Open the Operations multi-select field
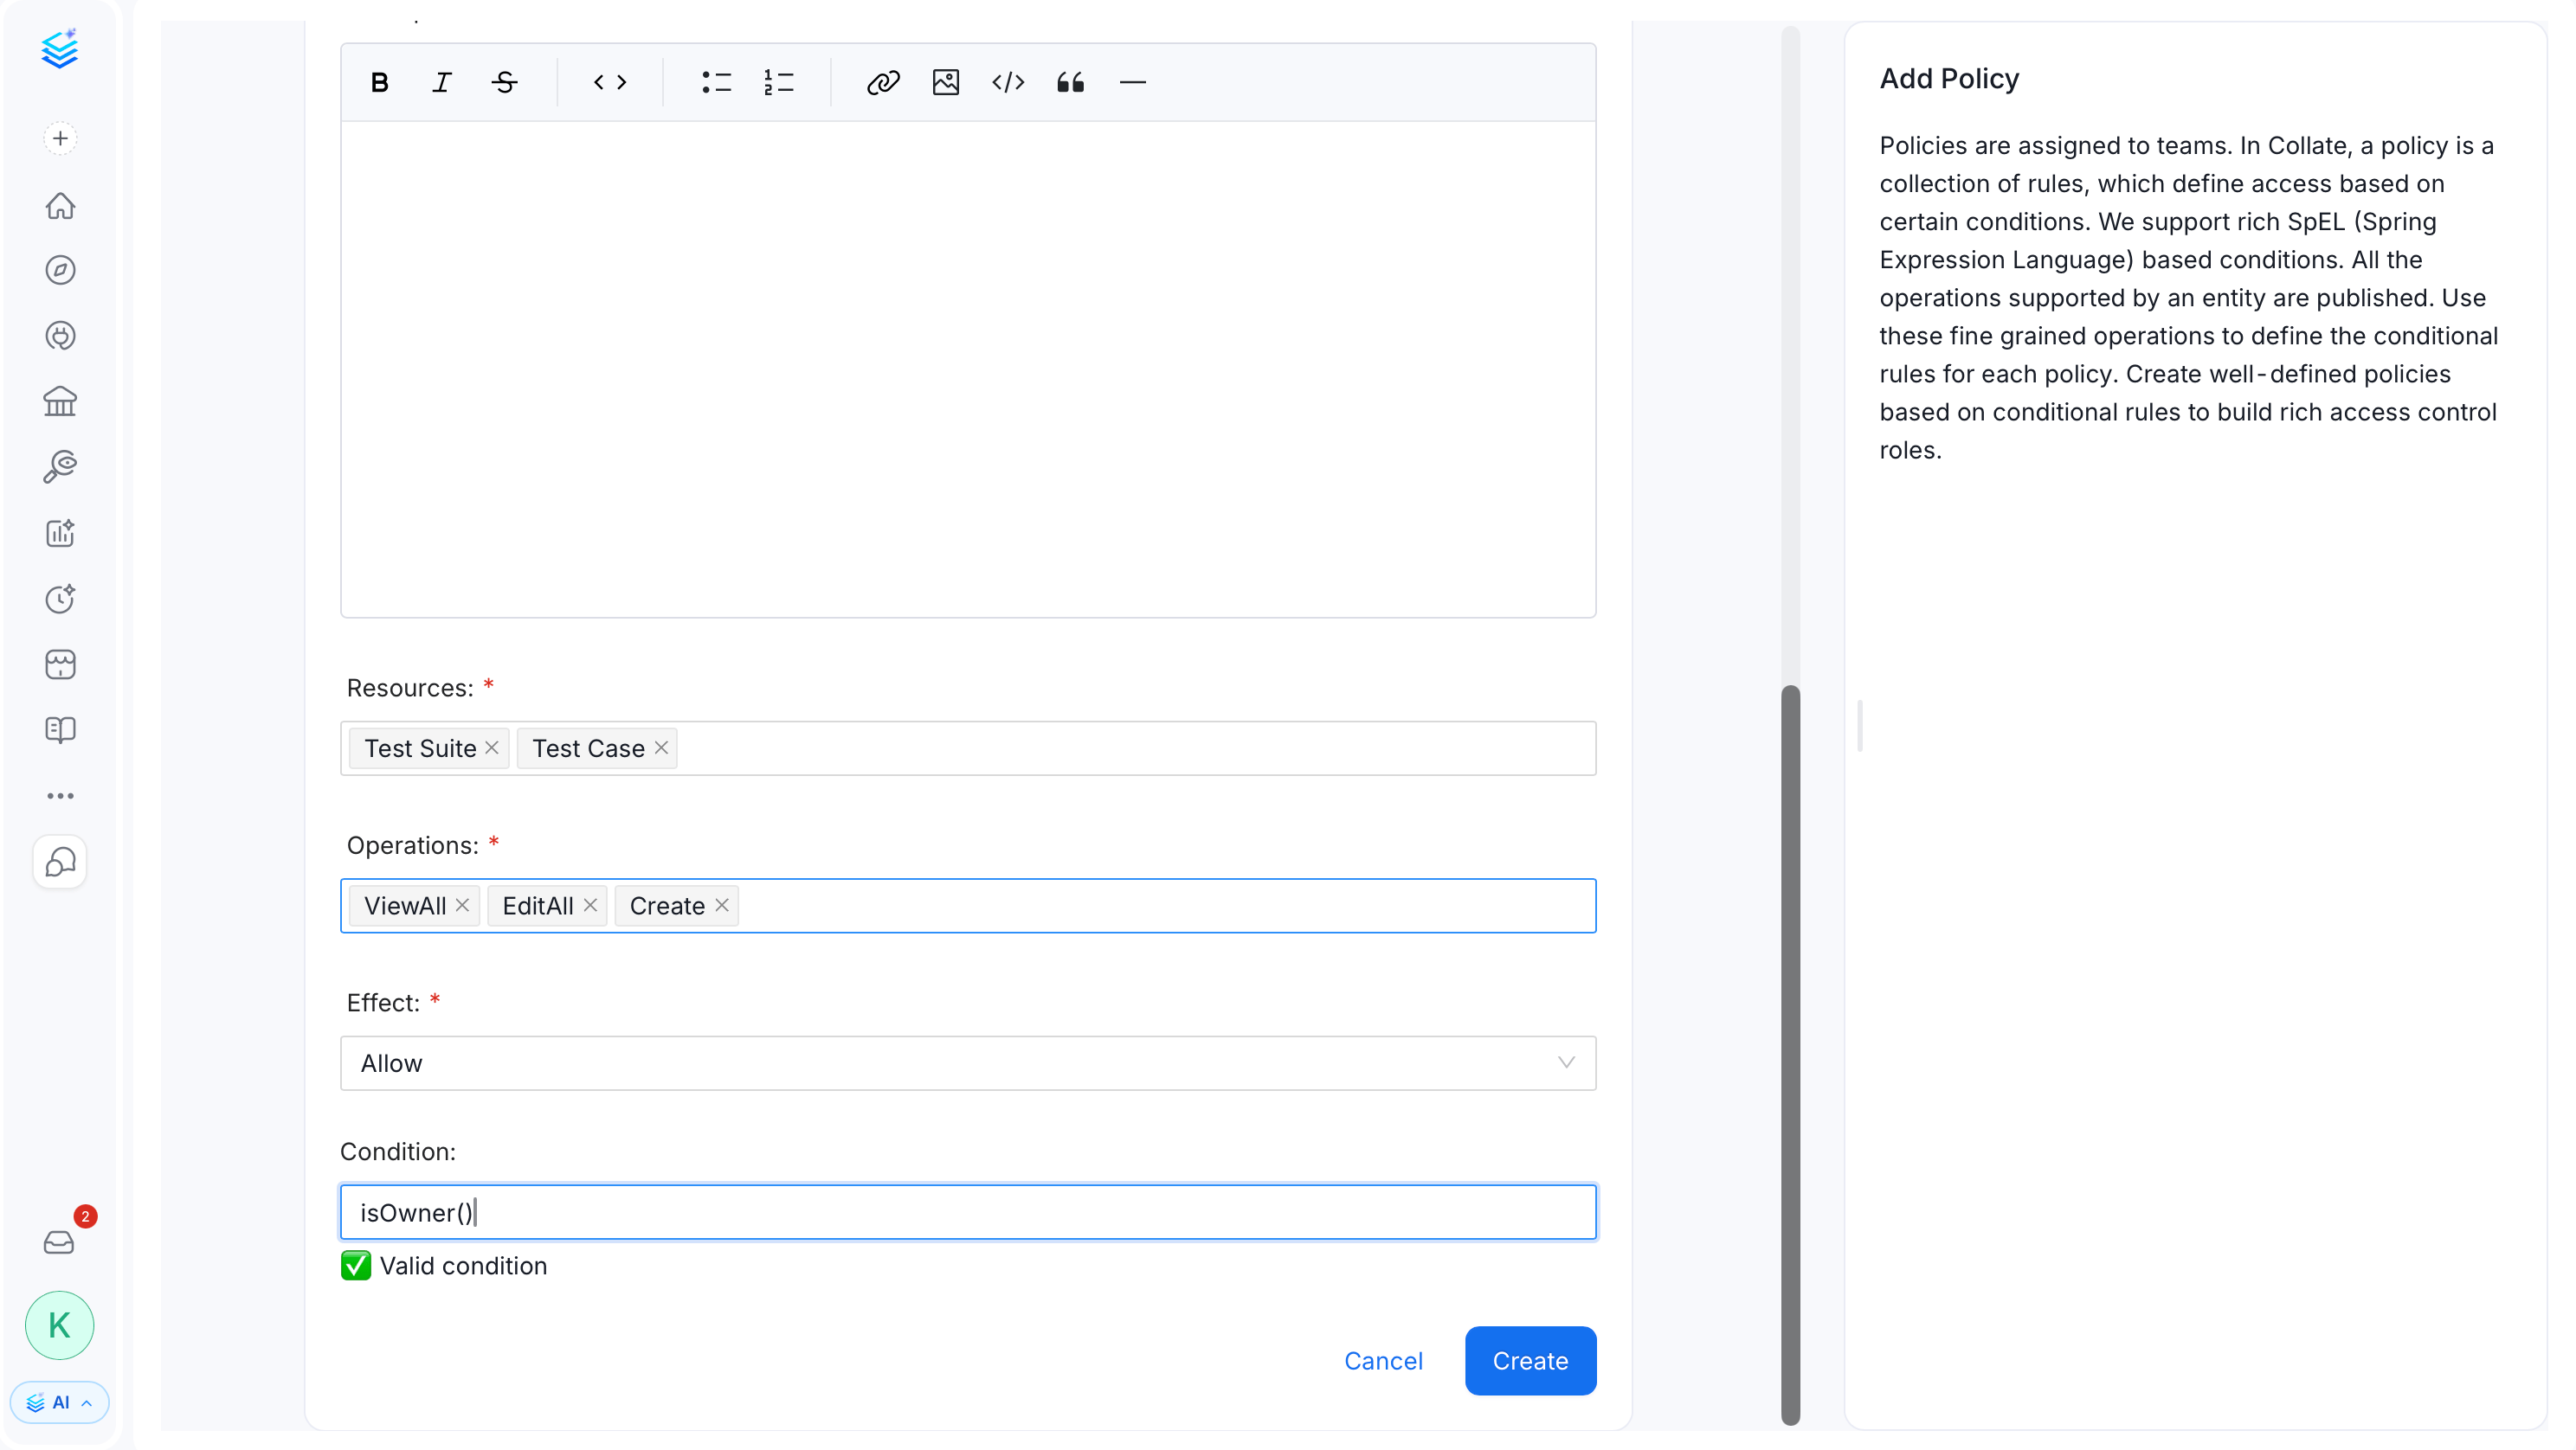Screen dimensions: 2576x1450 (x=968, y=907)
